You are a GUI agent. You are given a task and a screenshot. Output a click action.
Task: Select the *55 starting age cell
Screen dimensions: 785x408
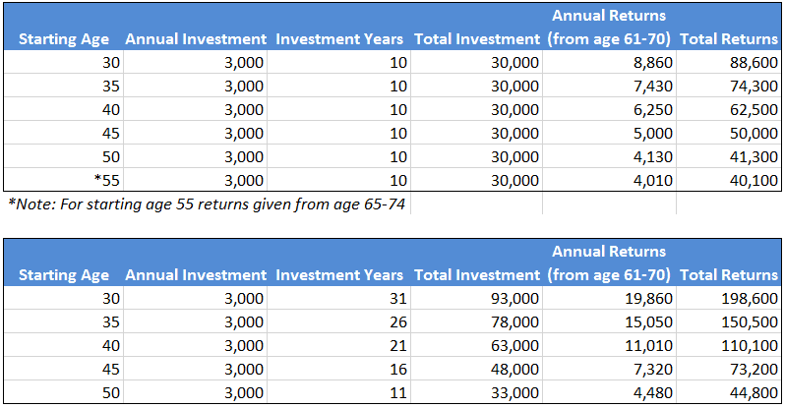click(x=64, y=180)
